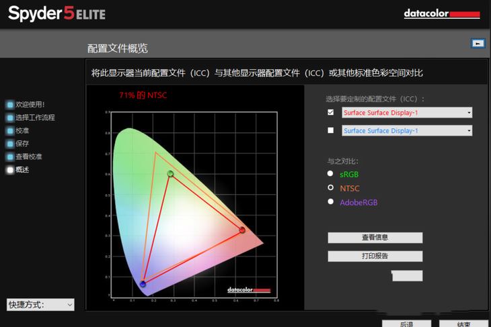Go to 校准 step in sidebar
The width and height of the screenshot is (491, 327).
coord(22,131)
